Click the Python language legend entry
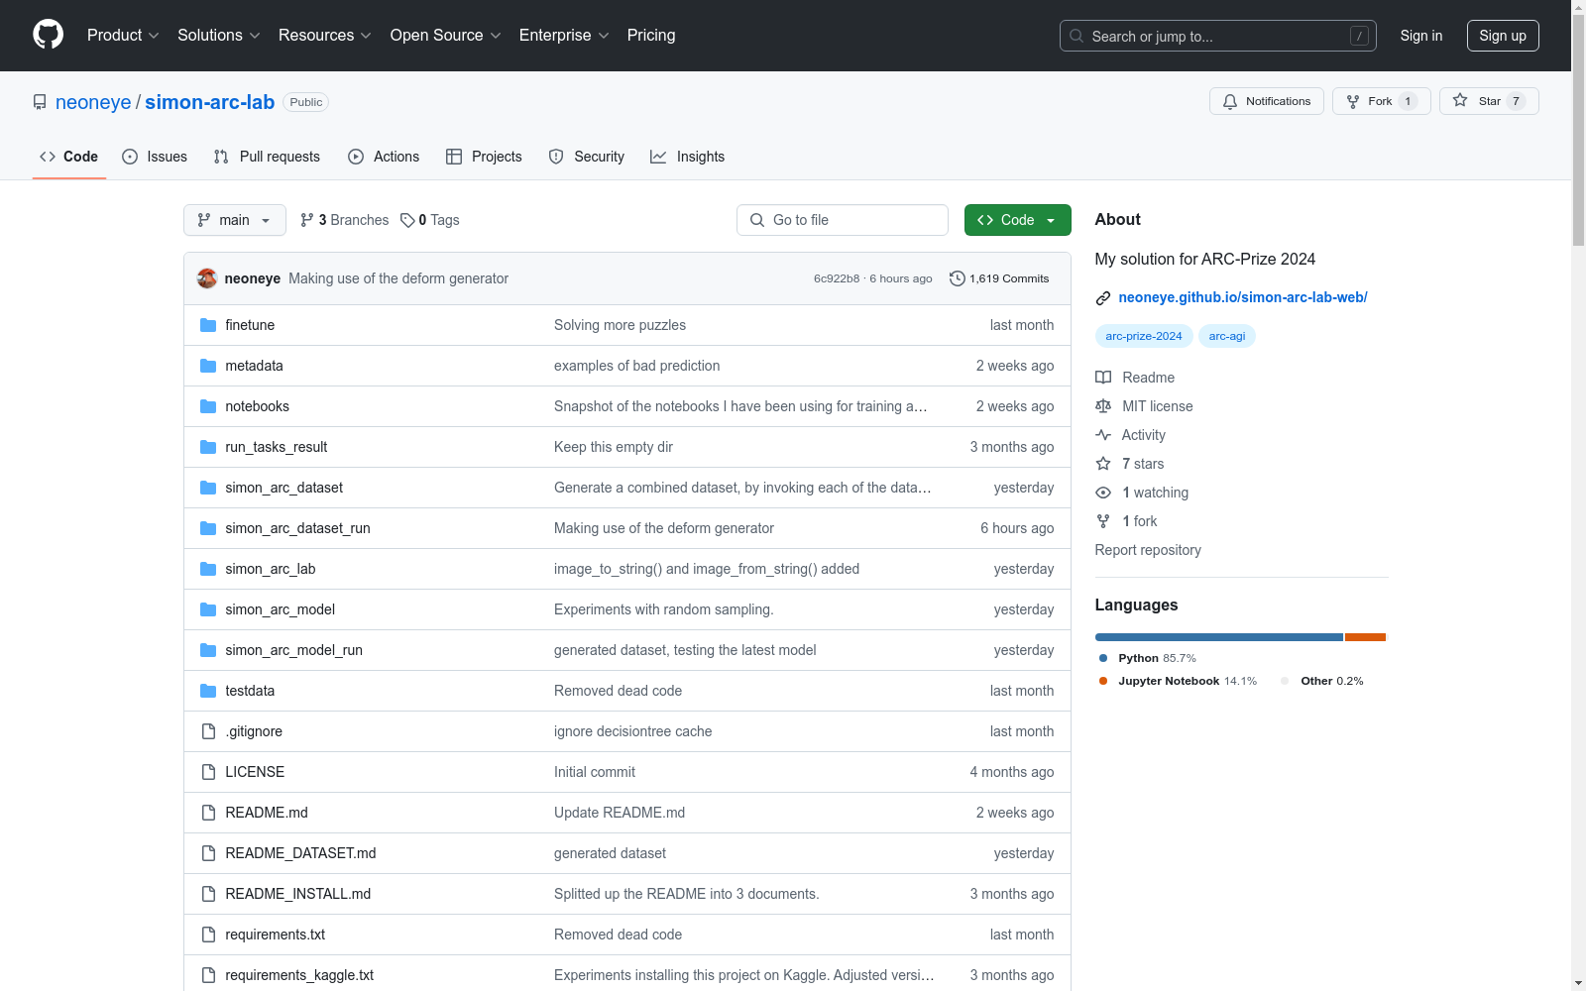 tap(1148, 658)
